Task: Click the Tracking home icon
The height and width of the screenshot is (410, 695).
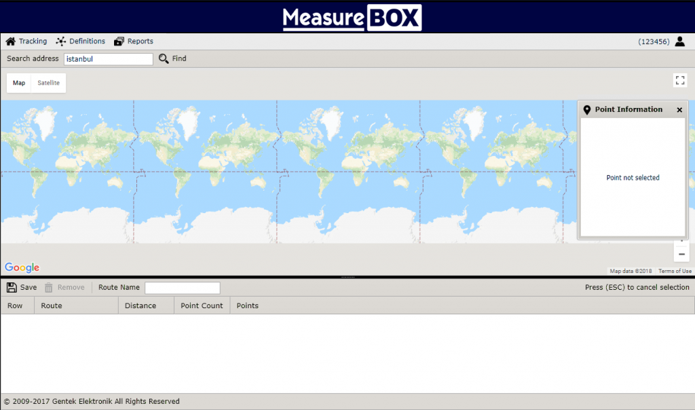Action: pyautogui.click(x=10, y=41)
